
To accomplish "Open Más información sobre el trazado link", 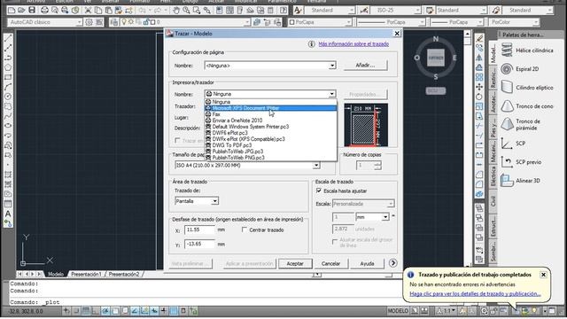I will tap(353, 44).
